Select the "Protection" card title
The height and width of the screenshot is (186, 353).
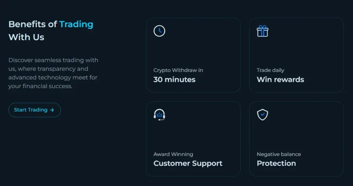tap(276, 163)
